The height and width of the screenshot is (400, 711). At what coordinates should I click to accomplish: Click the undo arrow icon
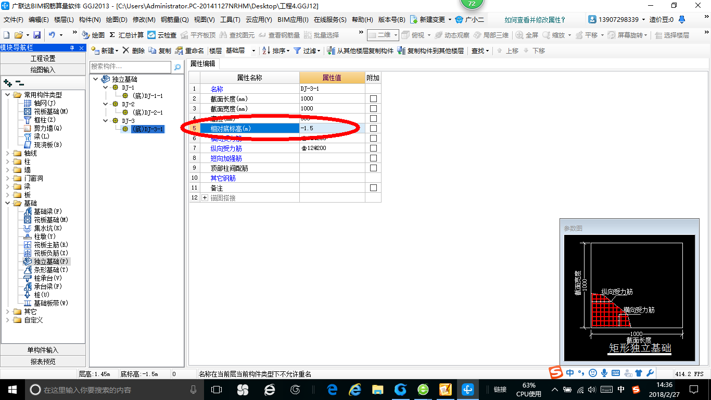pyautogui.click(x=52, y=35)
